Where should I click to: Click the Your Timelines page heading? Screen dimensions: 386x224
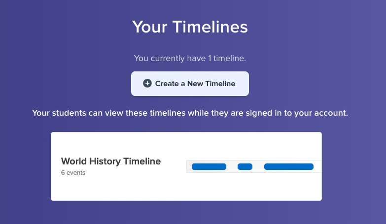tap(190, 27)
